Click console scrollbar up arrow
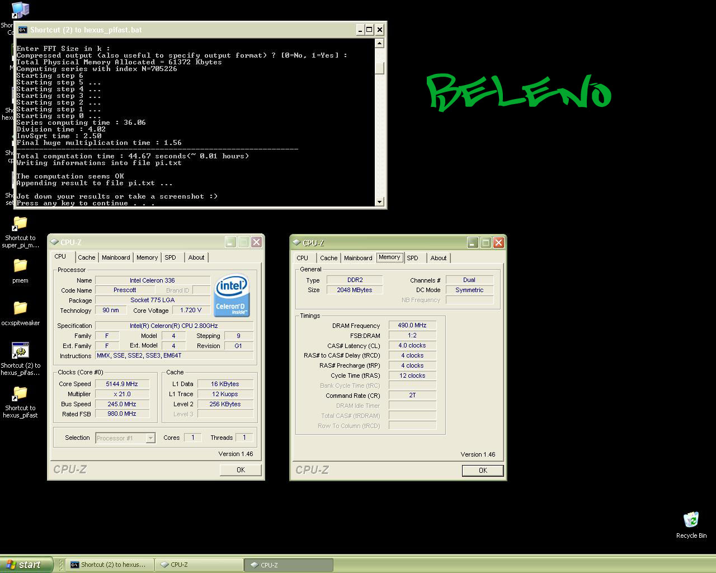 click(379, 43)
